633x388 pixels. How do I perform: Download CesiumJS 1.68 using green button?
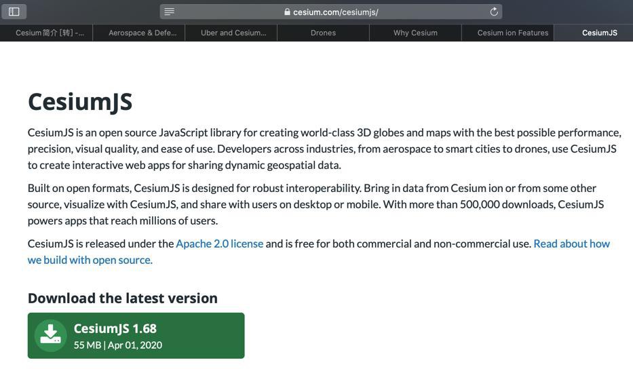point(136,336)
